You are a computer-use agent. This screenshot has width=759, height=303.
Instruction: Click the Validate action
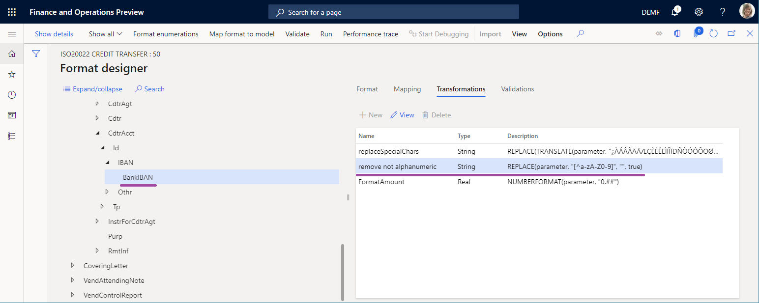tap(297, 33)
